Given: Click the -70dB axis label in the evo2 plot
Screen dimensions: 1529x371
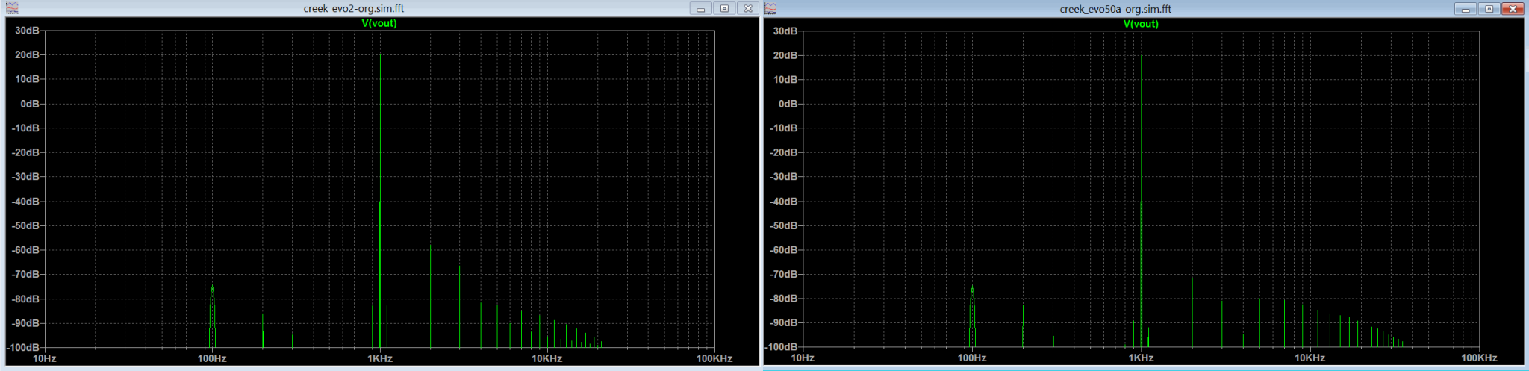Looking at the screenshot, I should [26, 275].
